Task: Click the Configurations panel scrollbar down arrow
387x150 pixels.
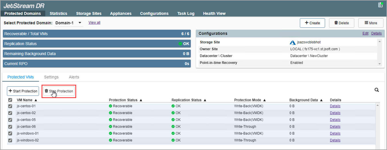Action: click(380, 64)
